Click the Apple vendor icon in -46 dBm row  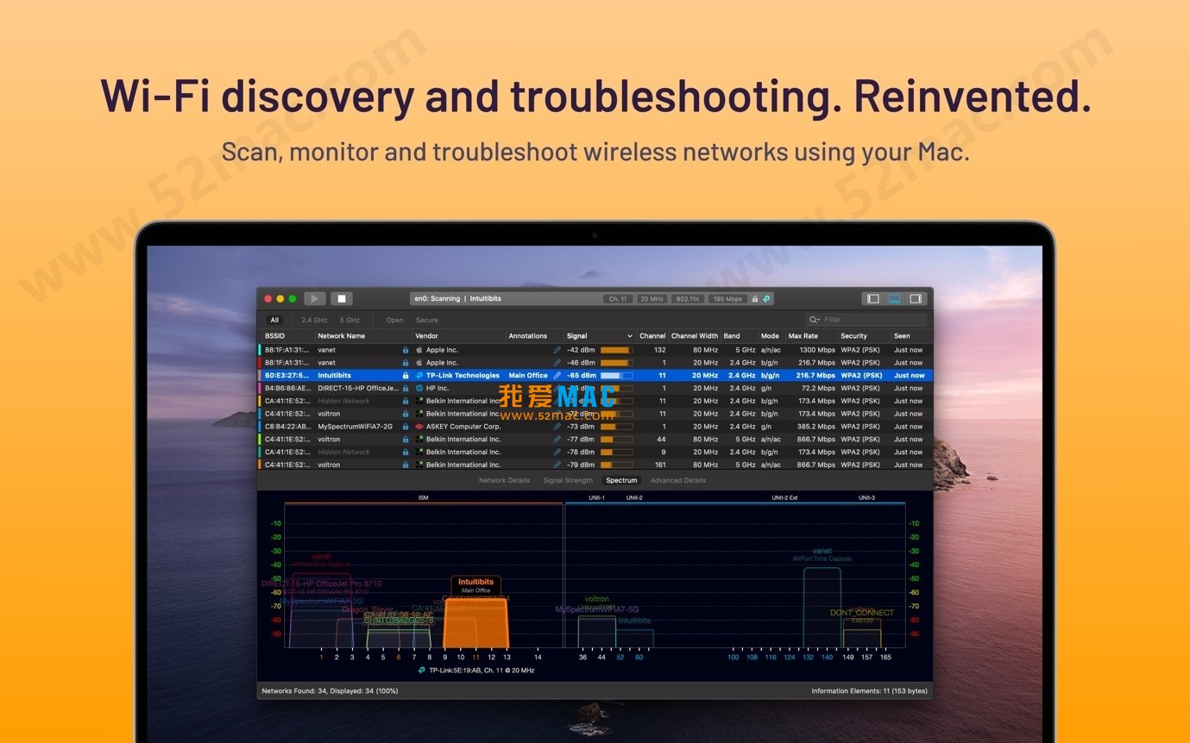pyautogui.click(x=419, y=363)
